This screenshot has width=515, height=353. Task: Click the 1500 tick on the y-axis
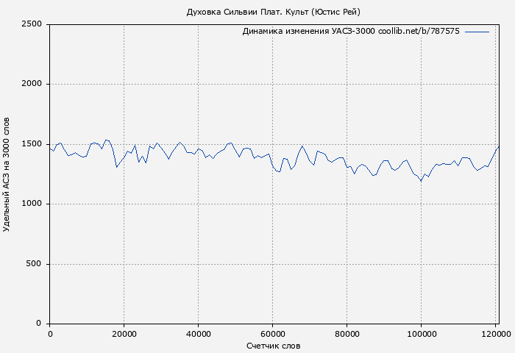click(31, 144)
